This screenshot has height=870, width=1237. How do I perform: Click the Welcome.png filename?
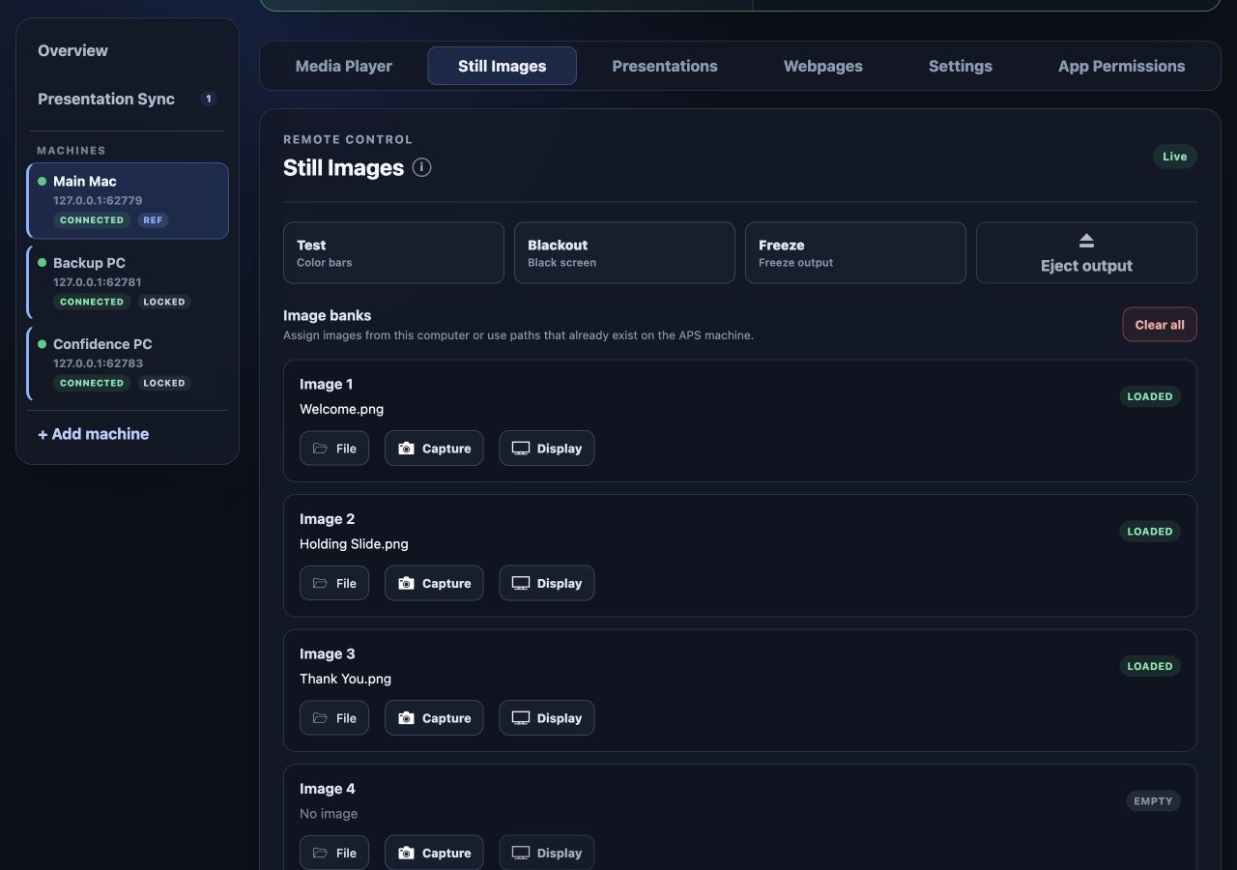341,409
